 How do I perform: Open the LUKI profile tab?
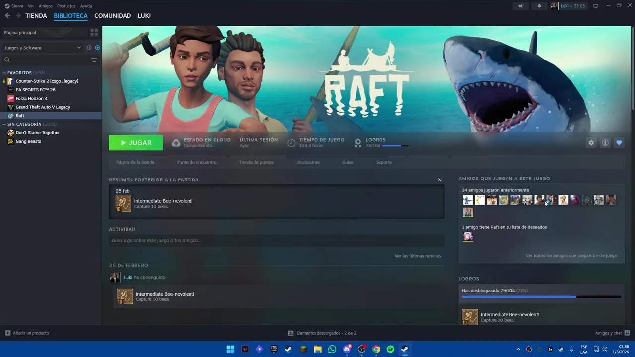coord(144,16)
